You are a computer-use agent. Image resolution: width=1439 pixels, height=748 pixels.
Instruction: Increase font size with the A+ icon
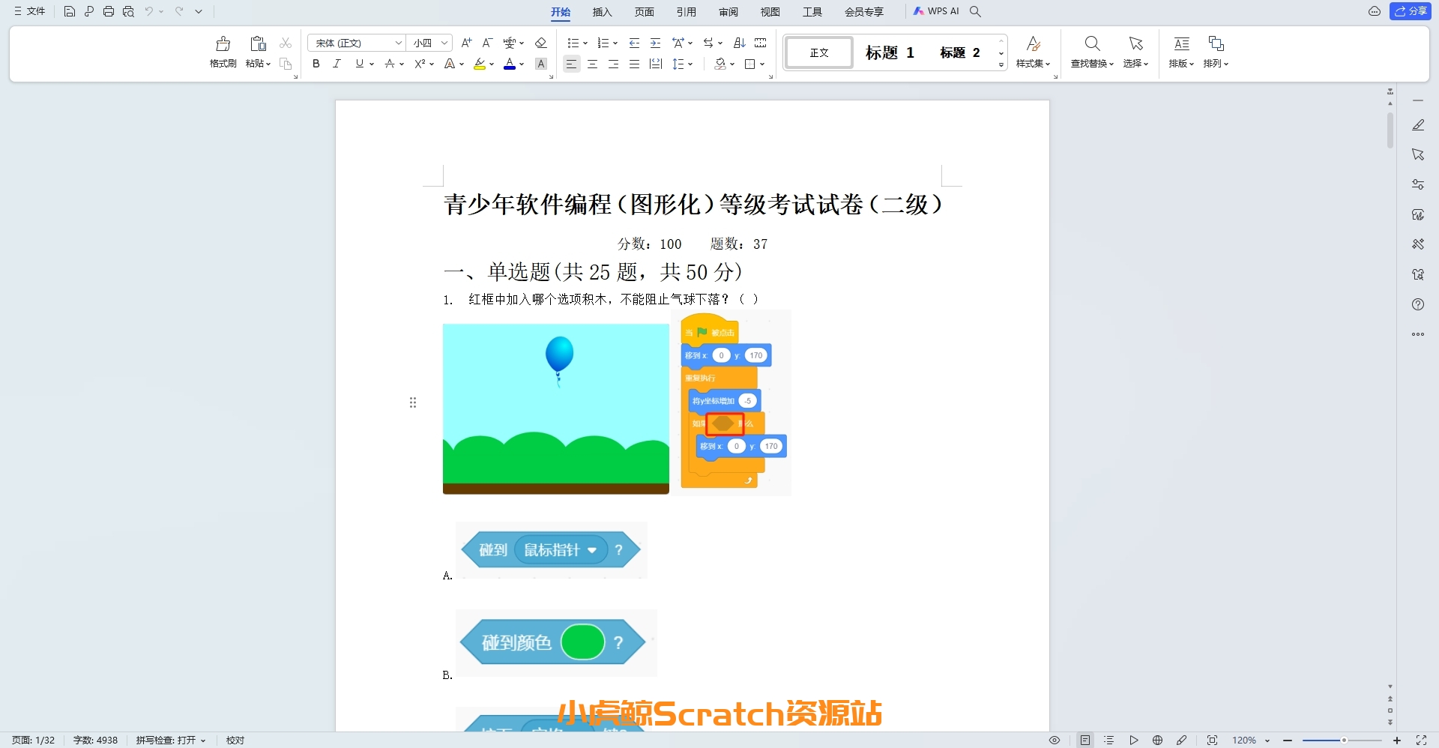(466, 43)
